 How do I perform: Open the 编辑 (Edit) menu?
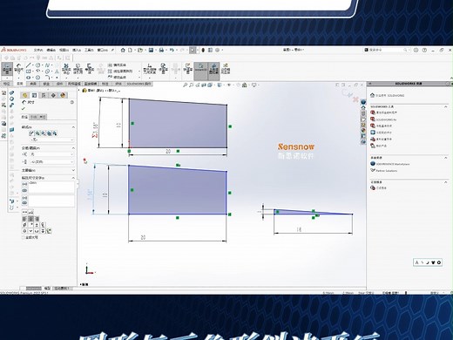tap(51, 50)
